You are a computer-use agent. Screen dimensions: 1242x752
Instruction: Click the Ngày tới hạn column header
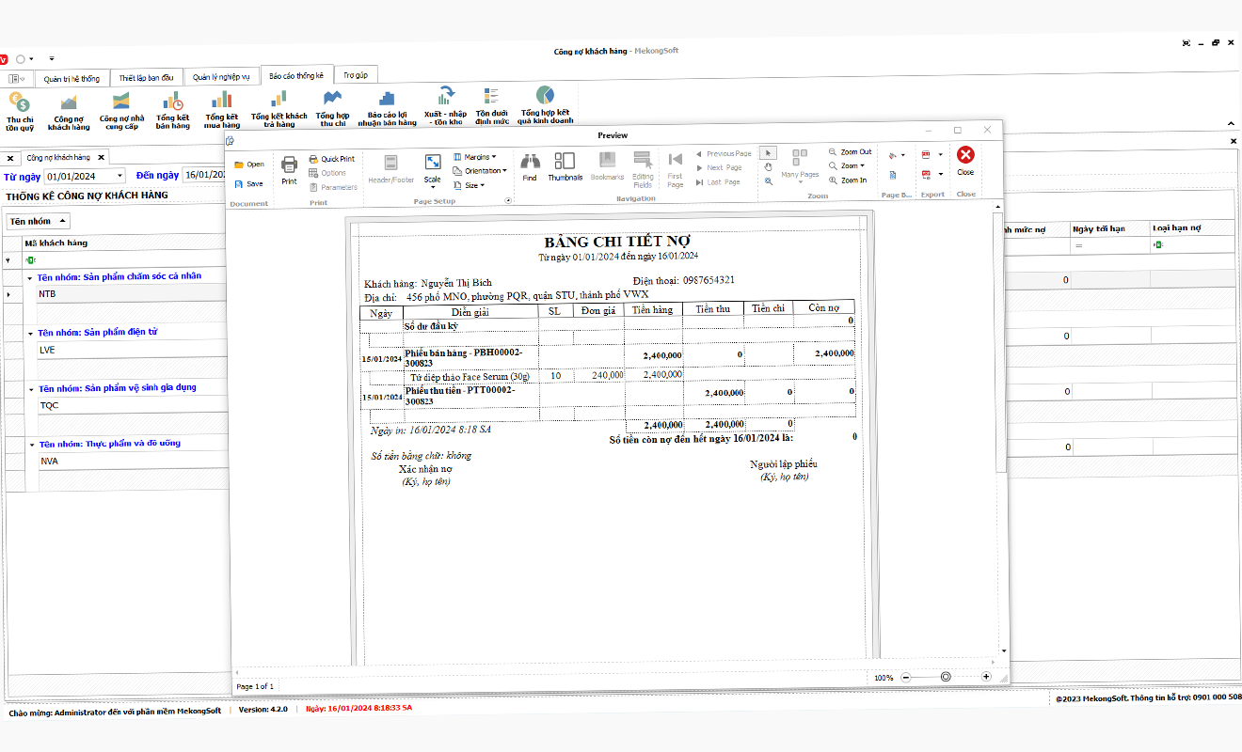coord(1110,228)
